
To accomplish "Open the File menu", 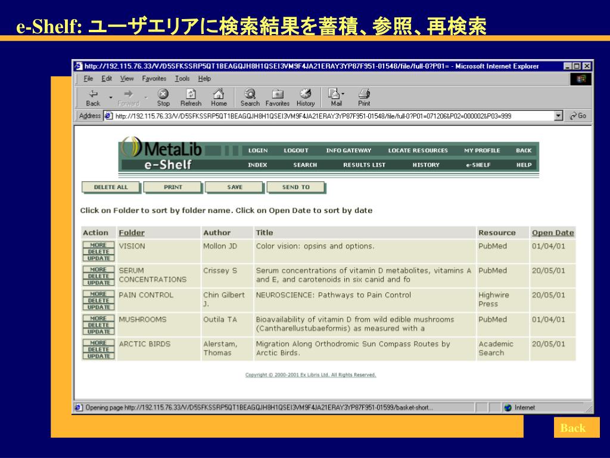I will [x=88, y=79].
